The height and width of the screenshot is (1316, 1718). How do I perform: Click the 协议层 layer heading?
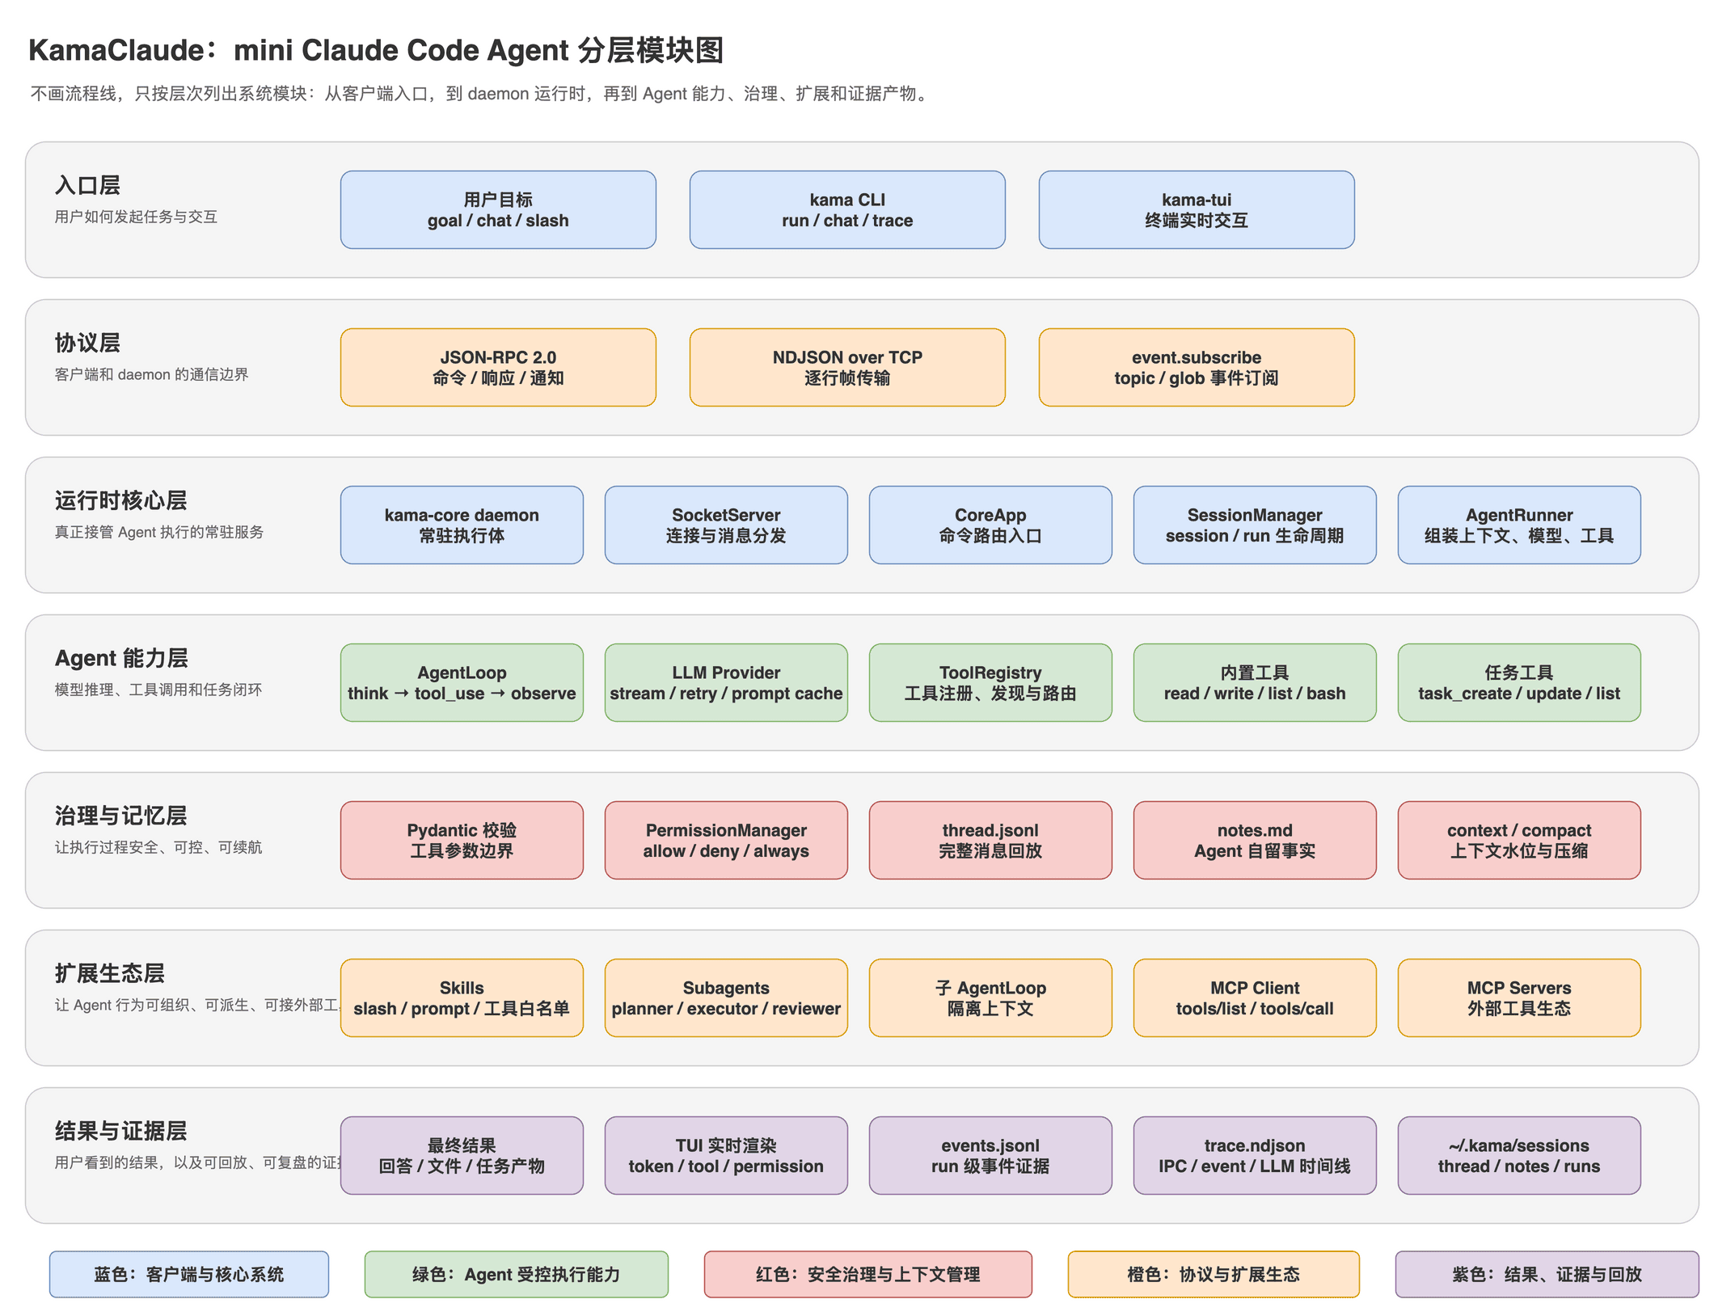87,343
